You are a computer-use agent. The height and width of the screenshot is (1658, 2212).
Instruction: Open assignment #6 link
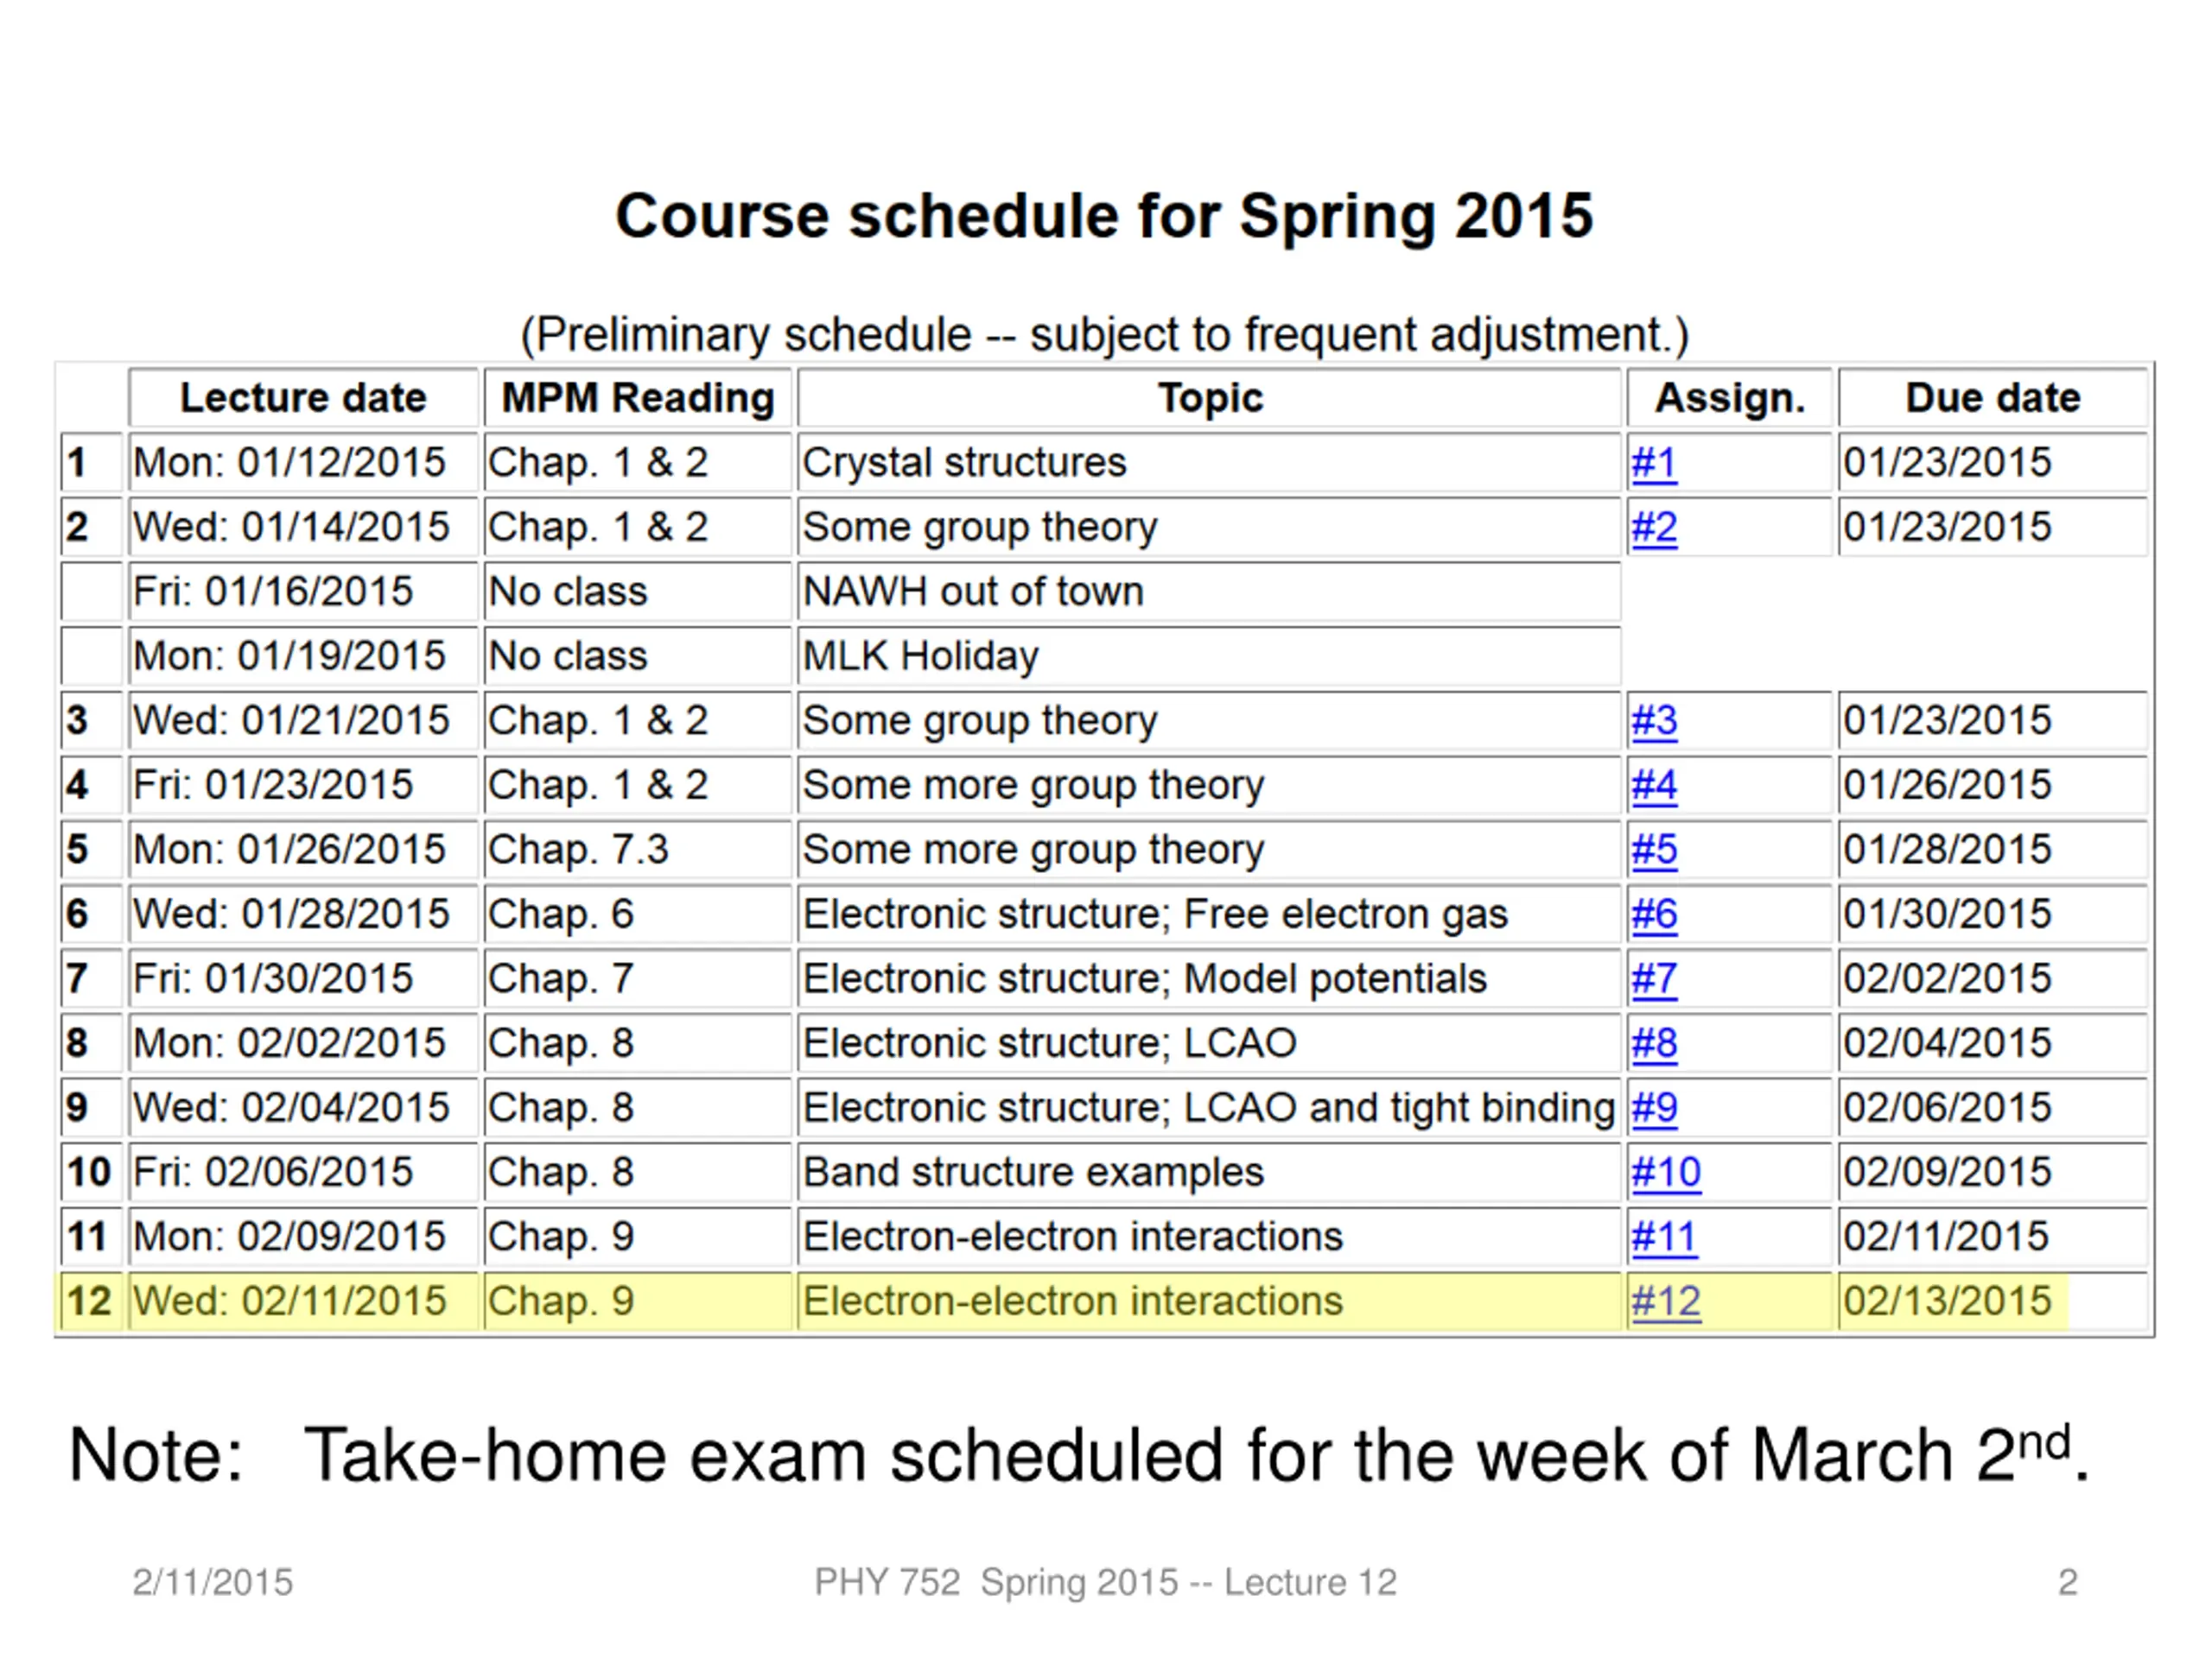[1654, 914]
